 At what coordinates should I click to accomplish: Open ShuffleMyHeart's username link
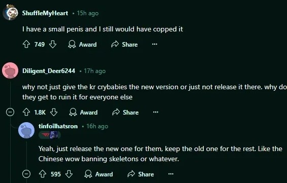(45, 13)
